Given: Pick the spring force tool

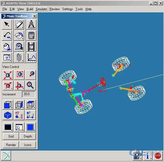Looking at the screenshot, I should tap(19, 57).
